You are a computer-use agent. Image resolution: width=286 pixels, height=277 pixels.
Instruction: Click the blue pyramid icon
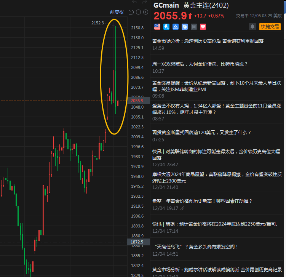pos(176,27)
